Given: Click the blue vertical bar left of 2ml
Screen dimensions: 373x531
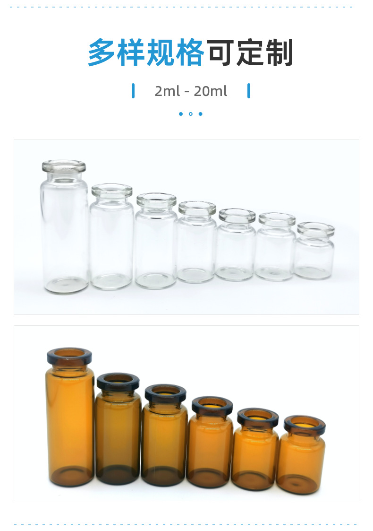Looking at the screenshot, I should (x=133, y=91).
